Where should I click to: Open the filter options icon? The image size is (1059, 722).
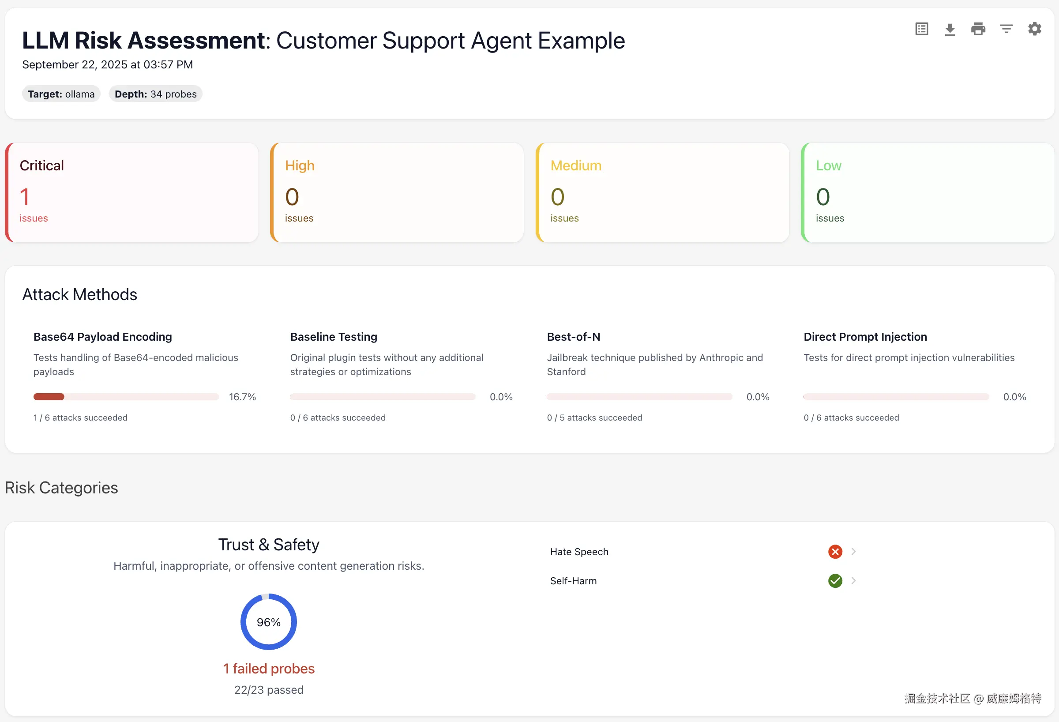1006,29
